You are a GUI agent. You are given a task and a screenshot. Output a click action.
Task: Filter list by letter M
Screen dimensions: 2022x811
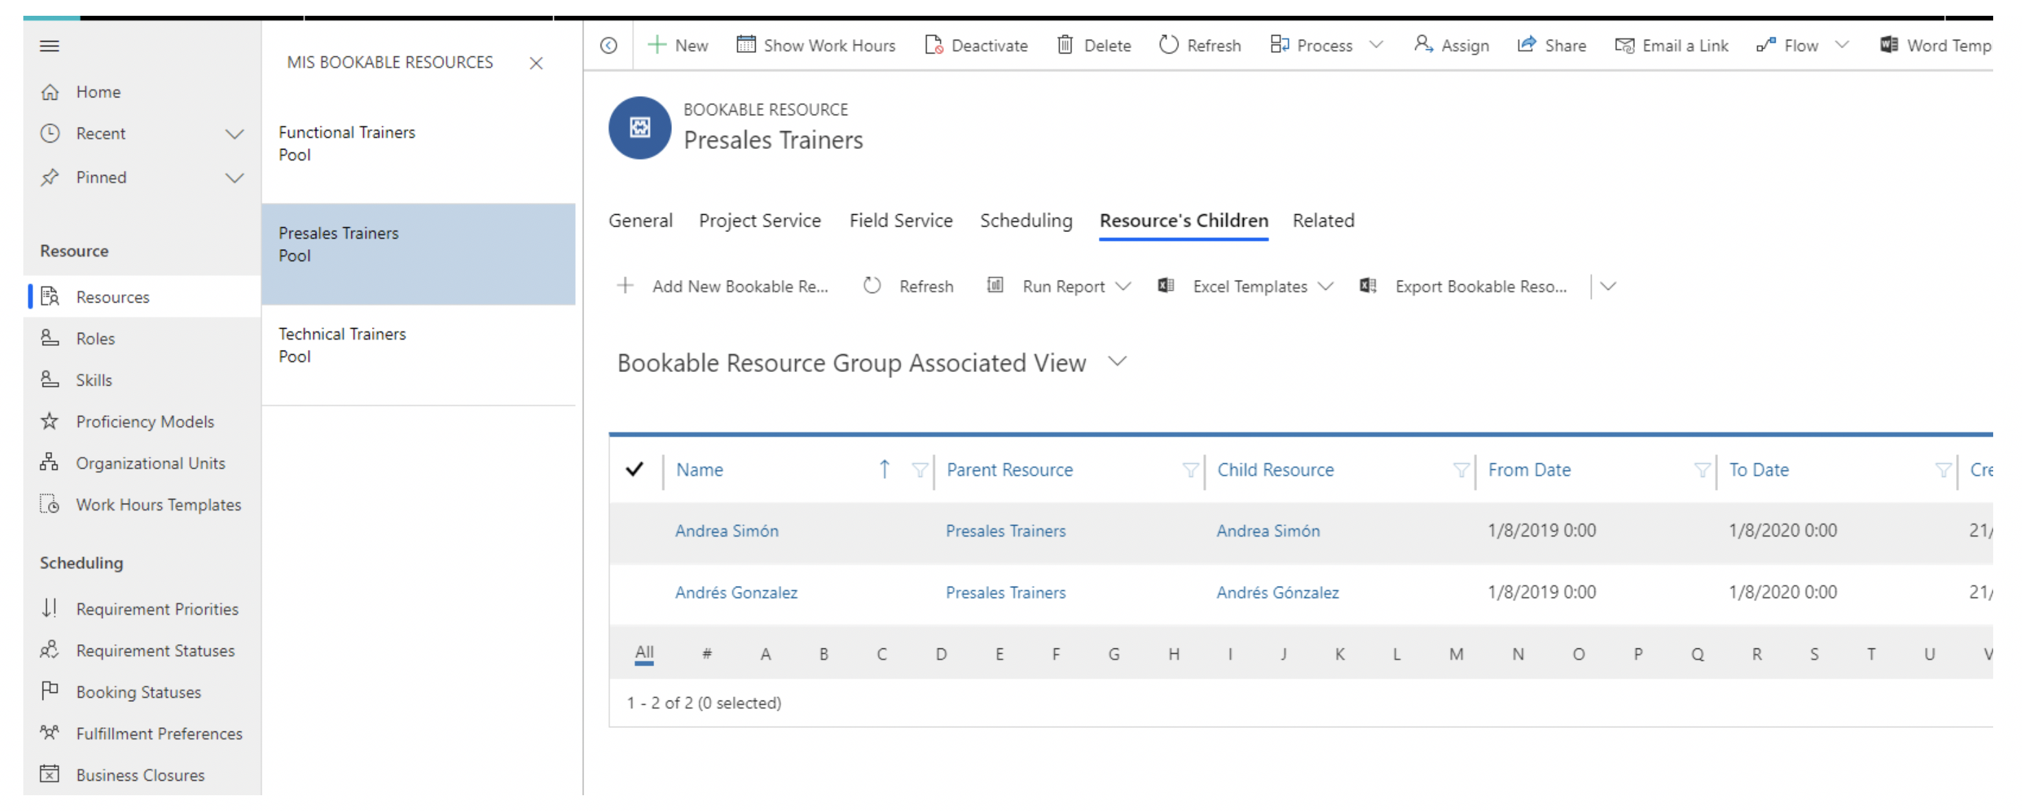point(1456,655)
